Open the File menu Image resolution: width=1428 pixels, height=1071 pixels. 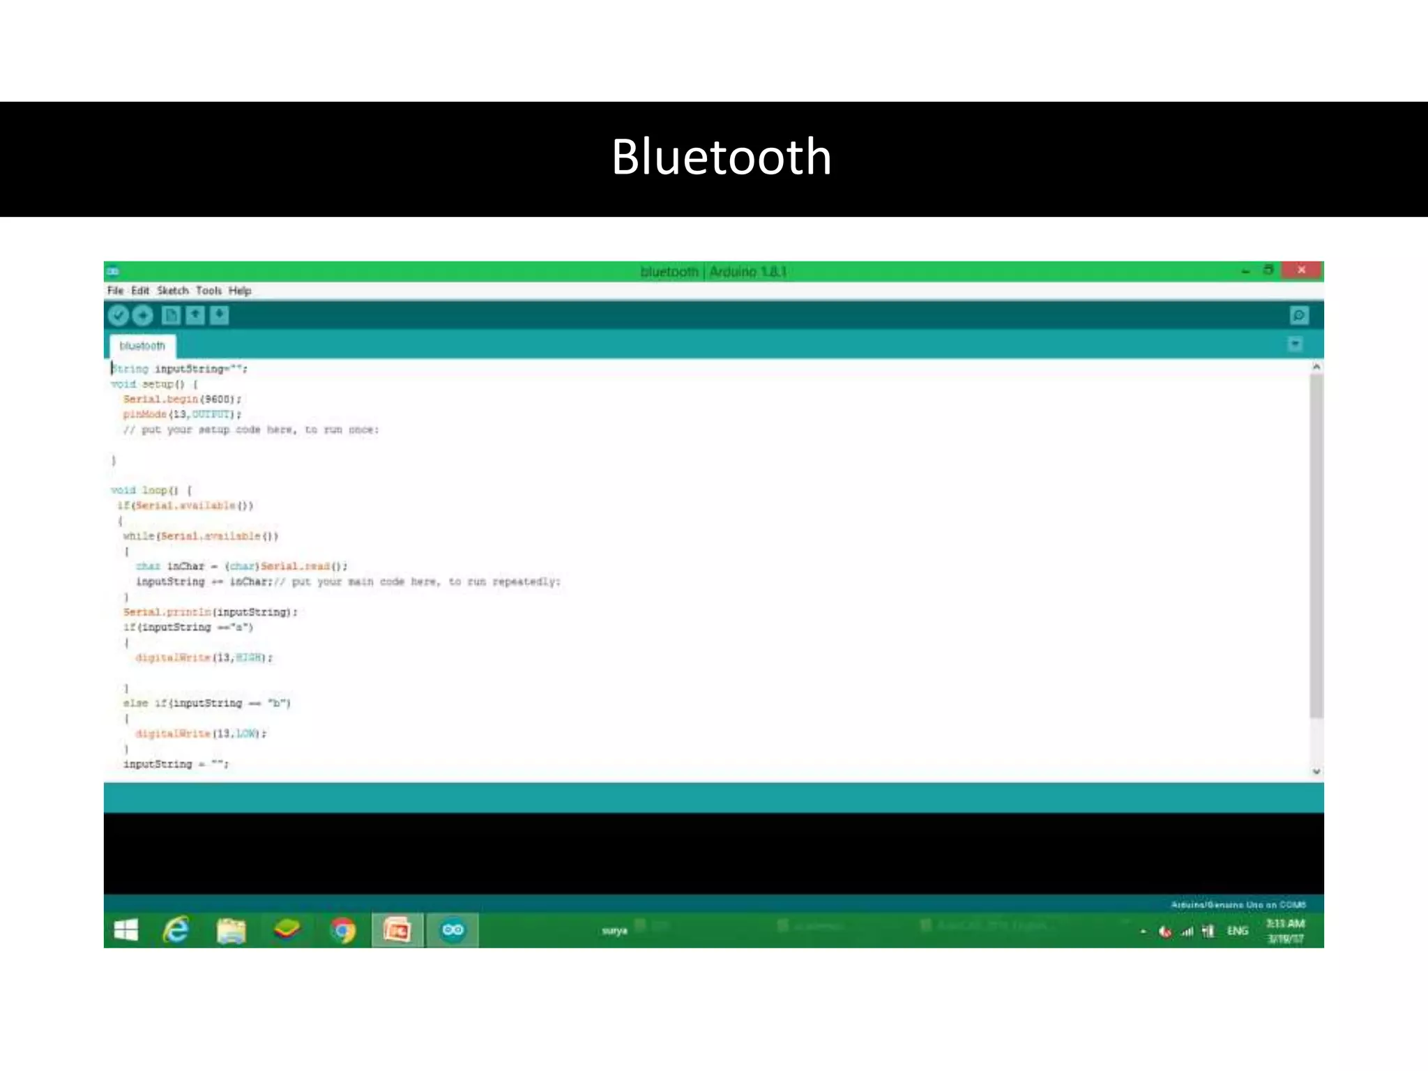115,291
